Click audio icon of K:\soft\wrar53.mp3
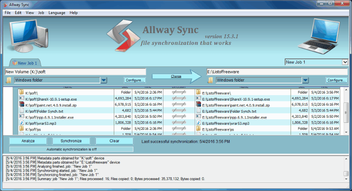The height and width of the screenshot is (191, 352). [22, 122]
